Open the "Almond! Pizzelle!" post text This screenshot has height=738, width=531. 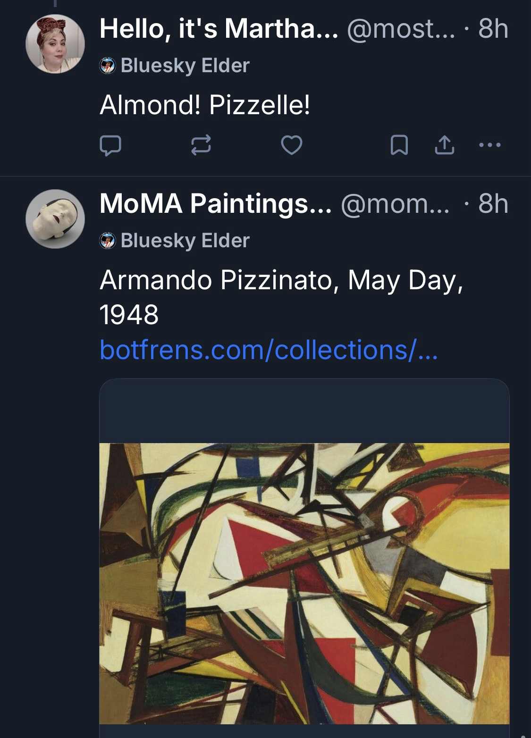(205, 105)
